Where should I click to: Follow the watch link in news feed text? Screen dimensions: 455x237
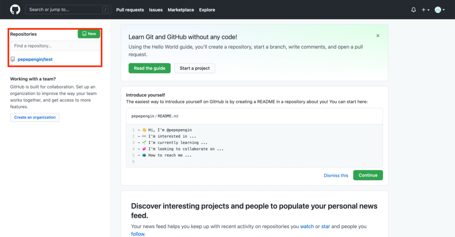tap(307, 226)
